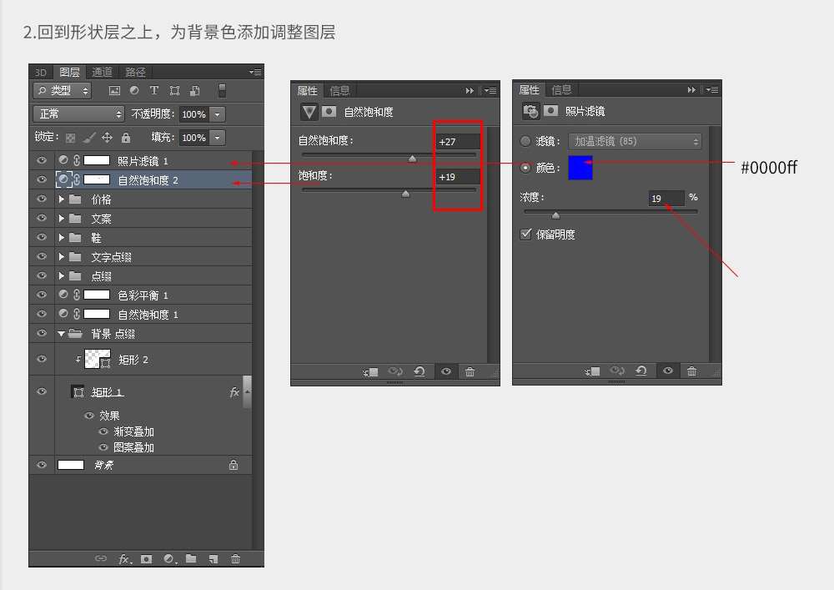Image resolution: width=834 pixels, height=590 pixels.
Task: Click reset icon in Photo Filter panel
Action: click(x=641, y=371)
